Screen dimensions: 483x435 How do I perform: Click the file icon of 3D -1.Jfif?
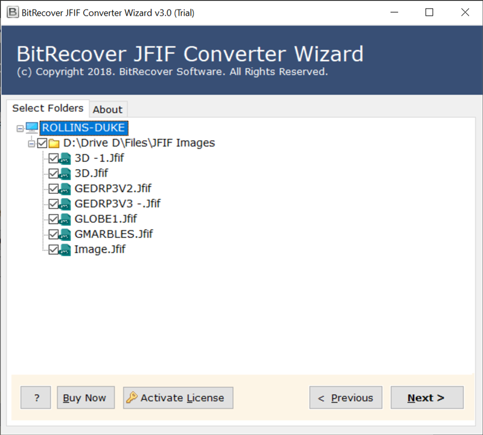point(65,158)
